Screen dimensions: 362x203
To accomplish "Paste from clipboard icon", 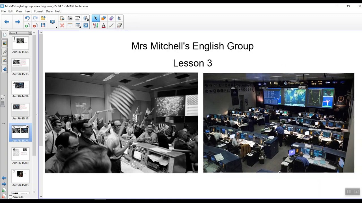I will [62, 18].
